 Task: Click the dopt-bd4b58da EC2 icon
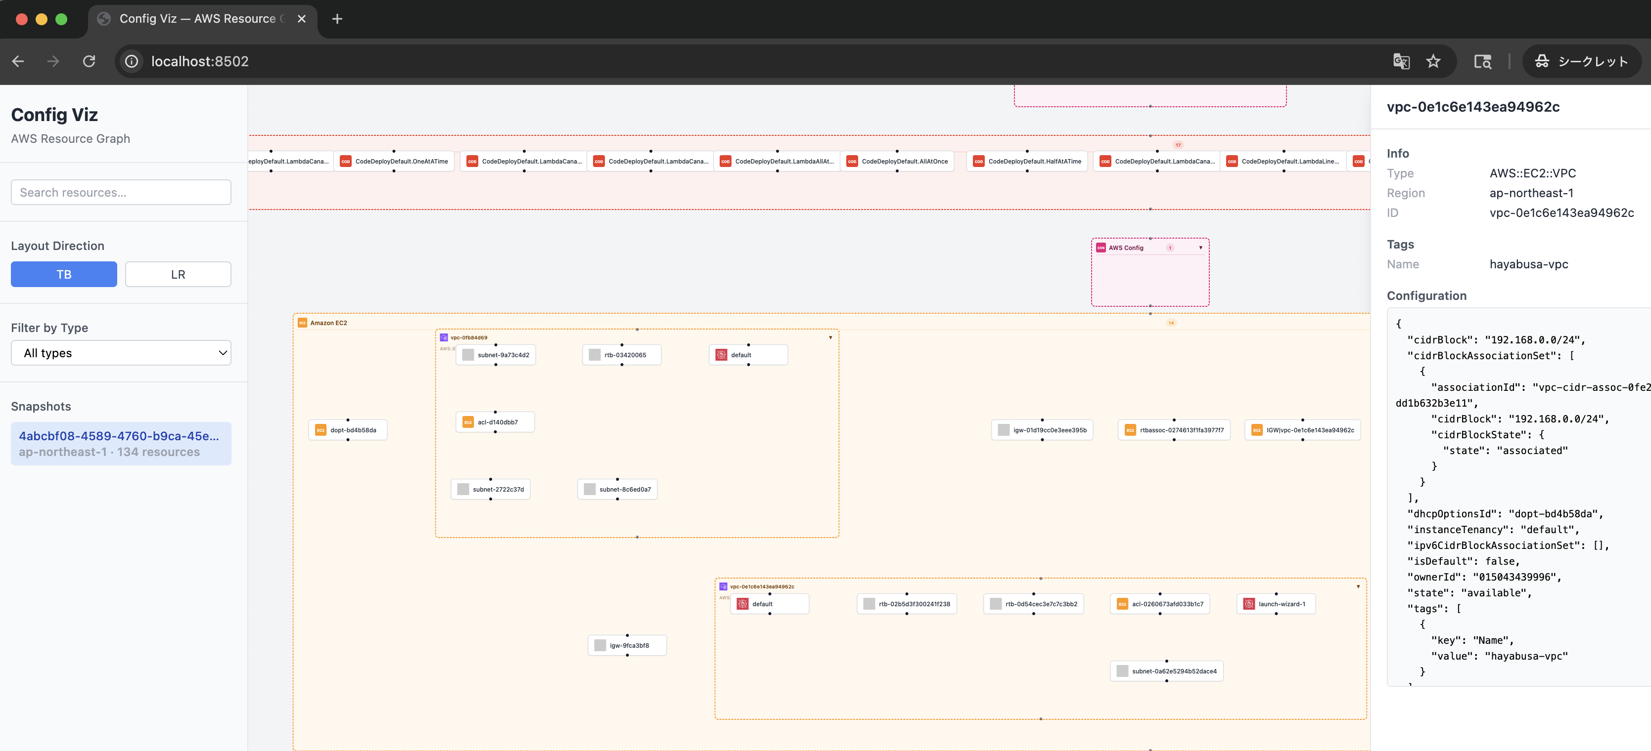[321, 430]
